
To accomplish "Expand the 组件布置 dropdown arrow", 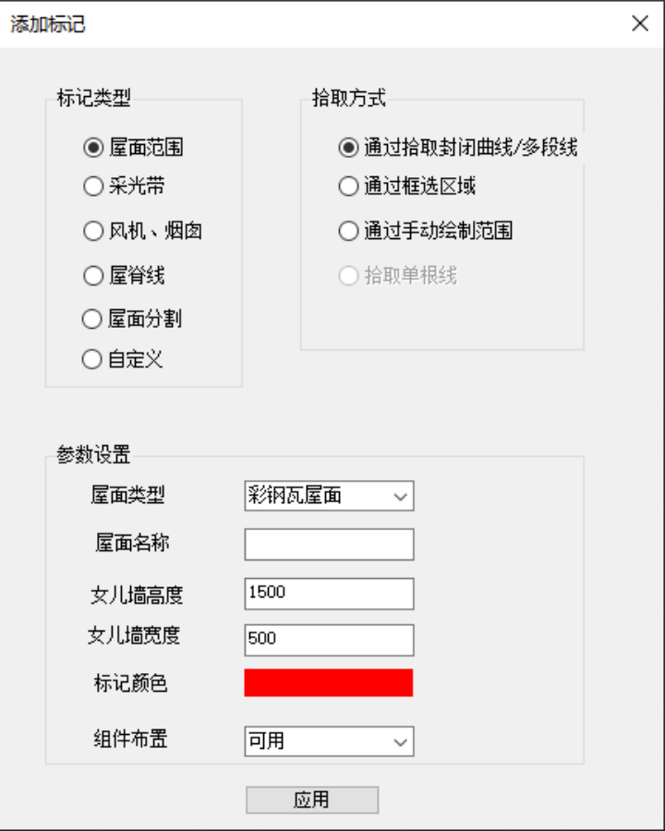I will point(400,741).
